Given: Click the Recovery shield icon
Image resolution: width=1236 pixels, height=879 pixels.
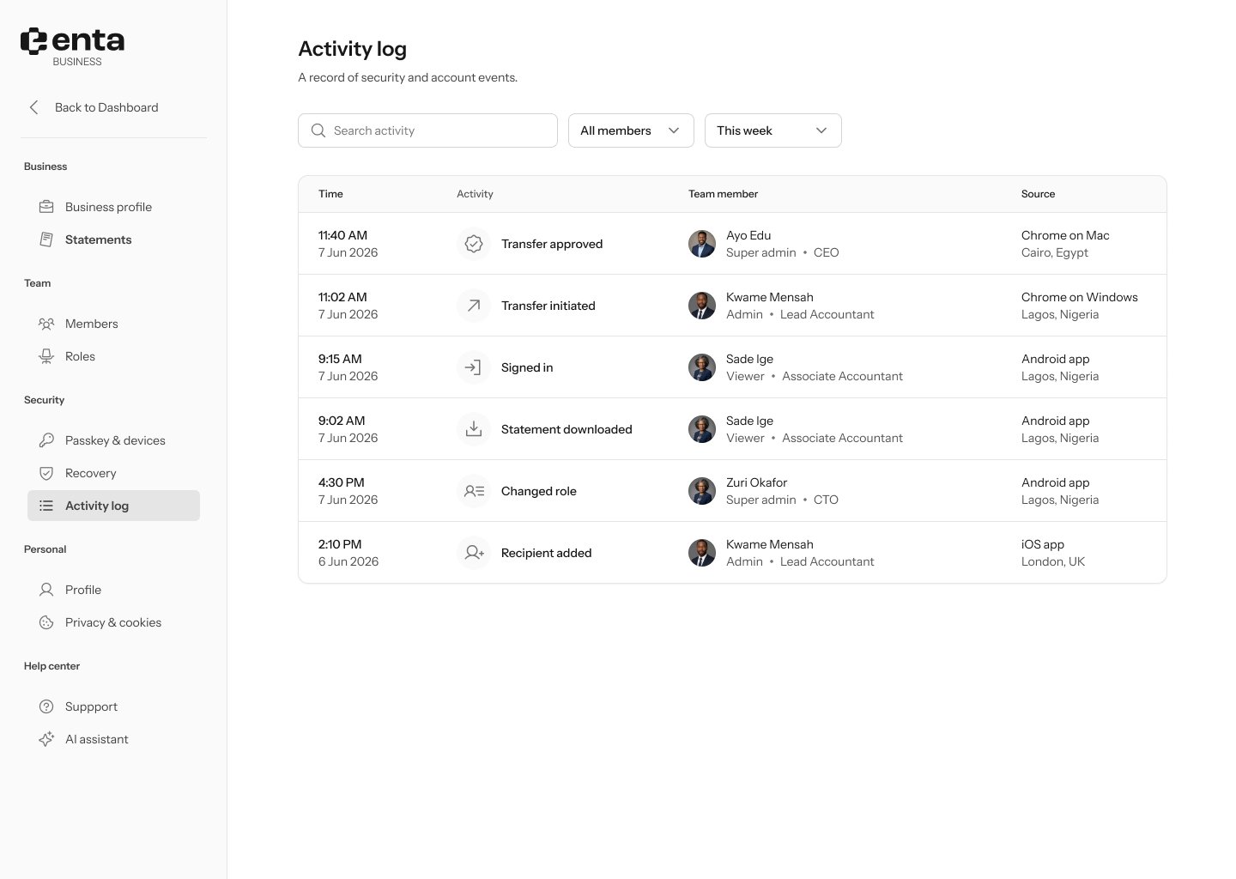Looking at the screenshot, I should (x=46, y=473).
